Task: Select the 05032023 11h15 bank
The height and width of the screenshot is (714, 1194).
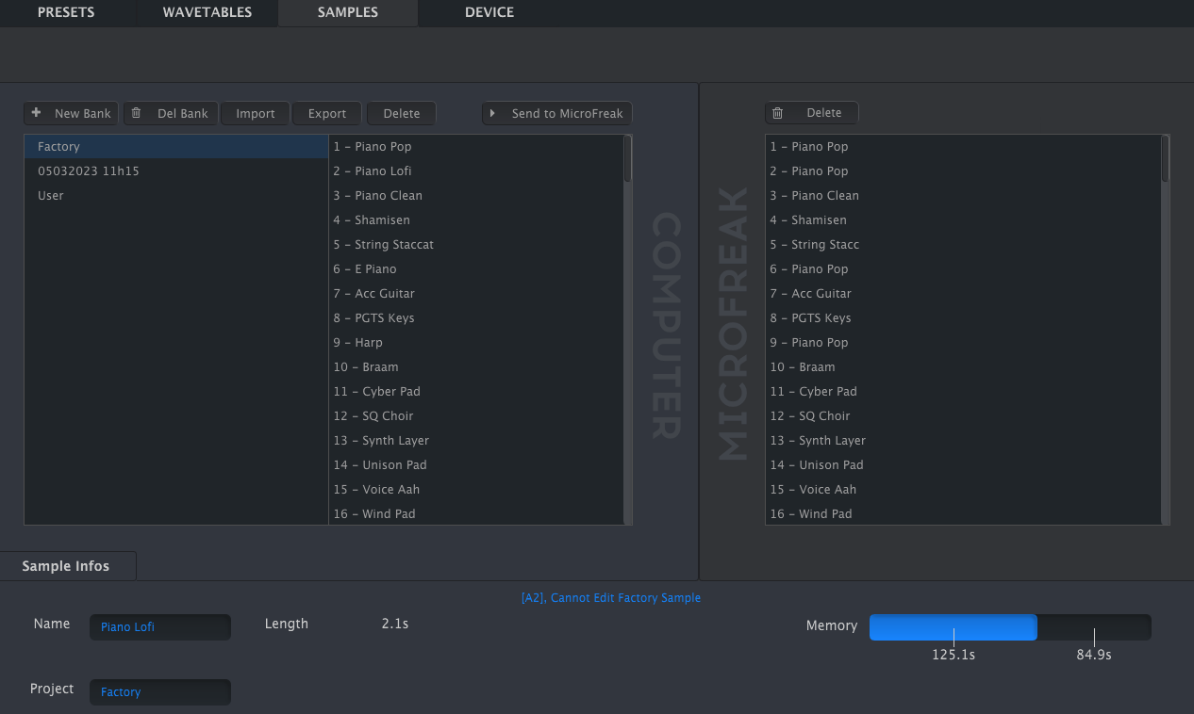Action: (x=175, y=170)
